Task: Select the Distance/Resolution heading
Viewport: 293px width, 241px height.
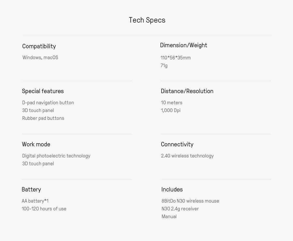Action: (x=187, y=91)
